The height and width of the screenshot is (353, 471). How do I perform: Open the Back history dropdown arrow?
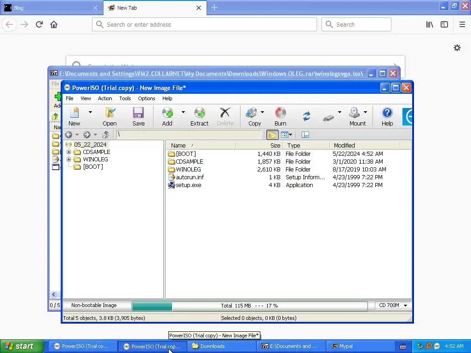pos(77,135)
